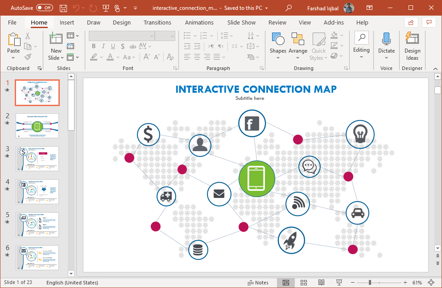Open the Shapes gallery

coord(277,45)
